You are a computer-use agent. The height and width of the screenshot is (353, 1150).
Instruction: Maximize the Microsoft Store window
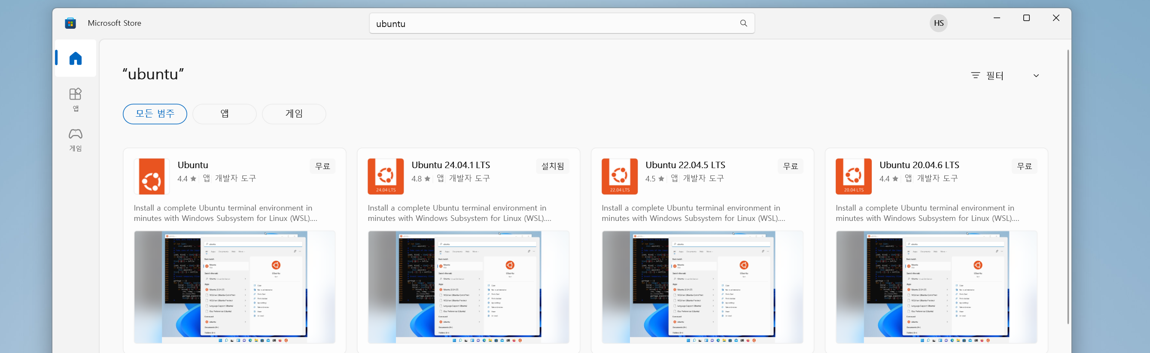click(1026, 18)
